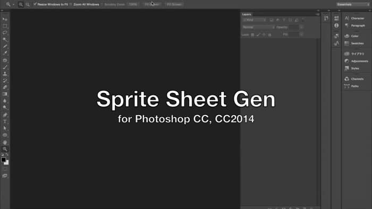
Task: Select the Eraser tool
Action: [x=5, y=88]
